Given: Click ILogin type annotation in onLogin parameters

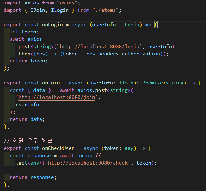Looking at the screenshot, I should tap(130, 25).
